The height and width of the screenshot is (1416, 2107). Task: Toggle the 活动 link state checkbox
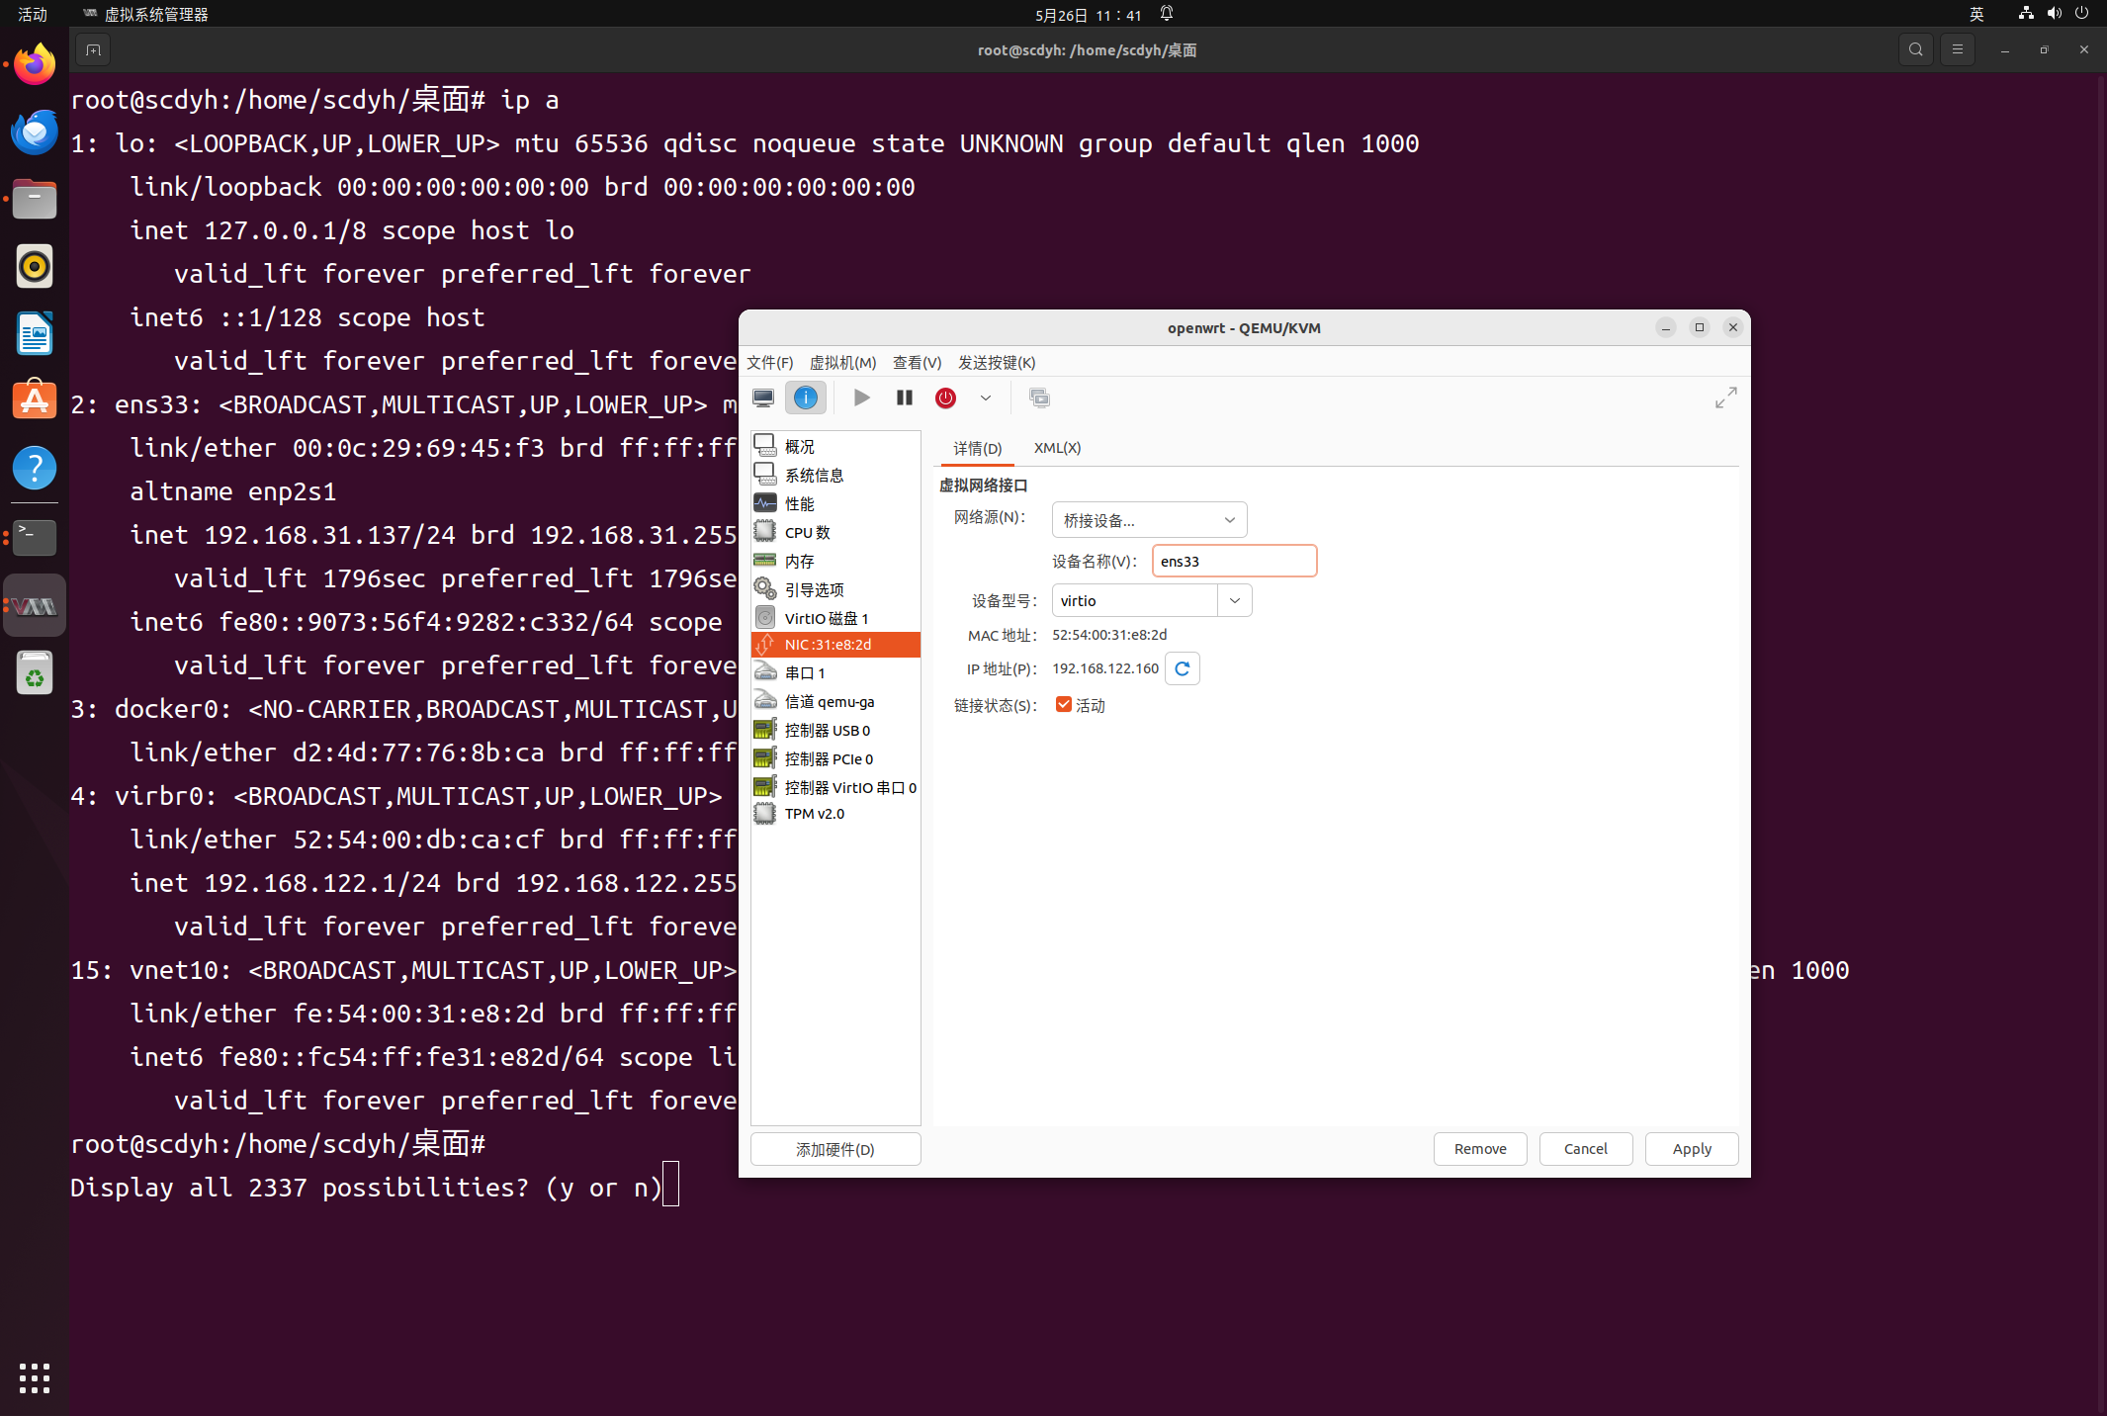click(1064, 704)
